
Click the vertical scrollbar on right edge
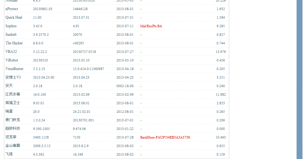299,79
